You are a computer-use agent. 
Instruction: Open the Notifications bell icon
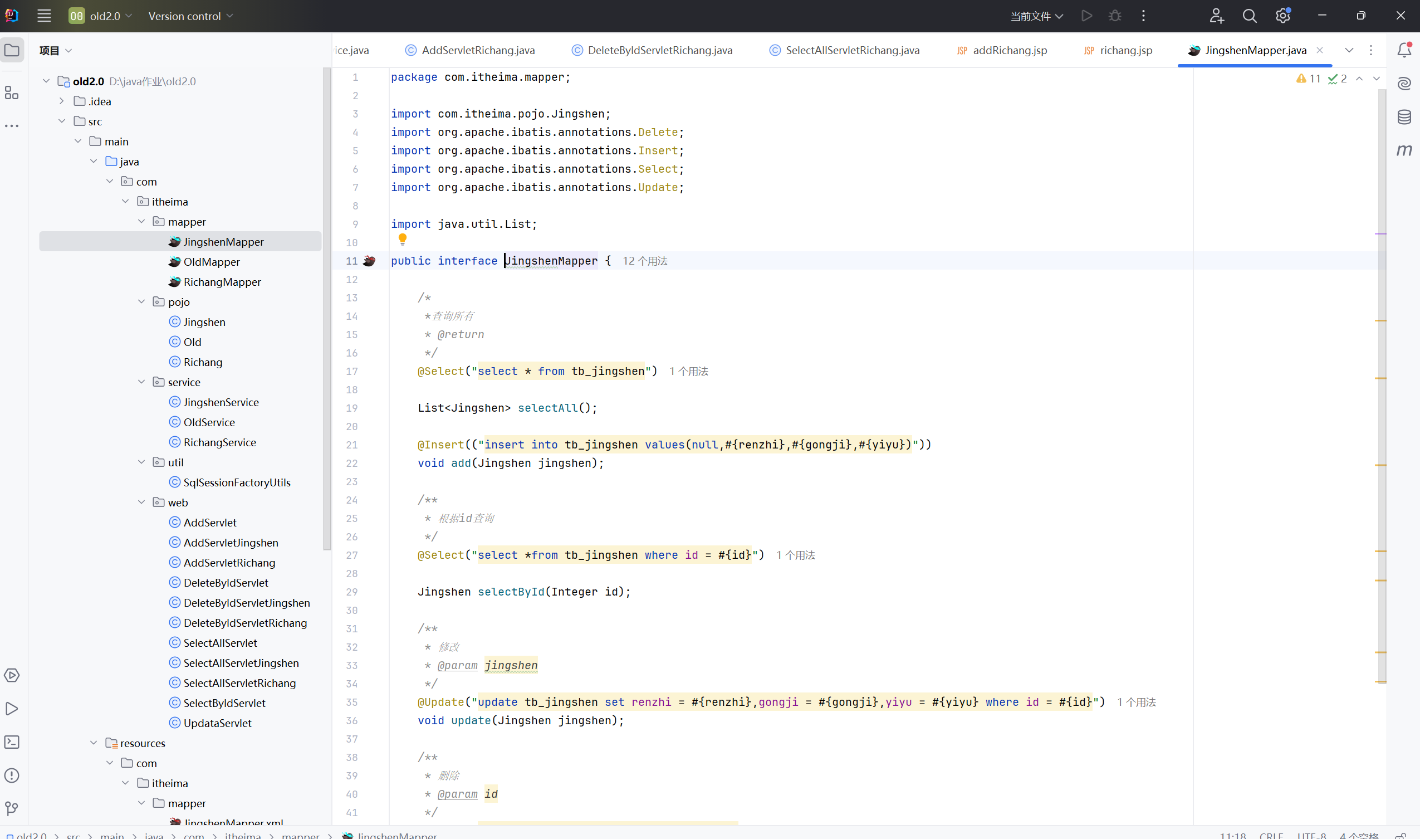tap(1404, 50)
